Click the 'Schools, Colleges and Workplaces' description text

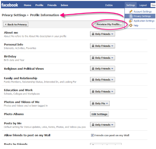[x=22, y=94]
